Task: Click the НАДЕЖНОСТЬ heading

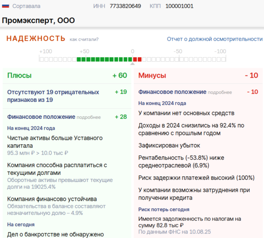Action: pos(36,39)
